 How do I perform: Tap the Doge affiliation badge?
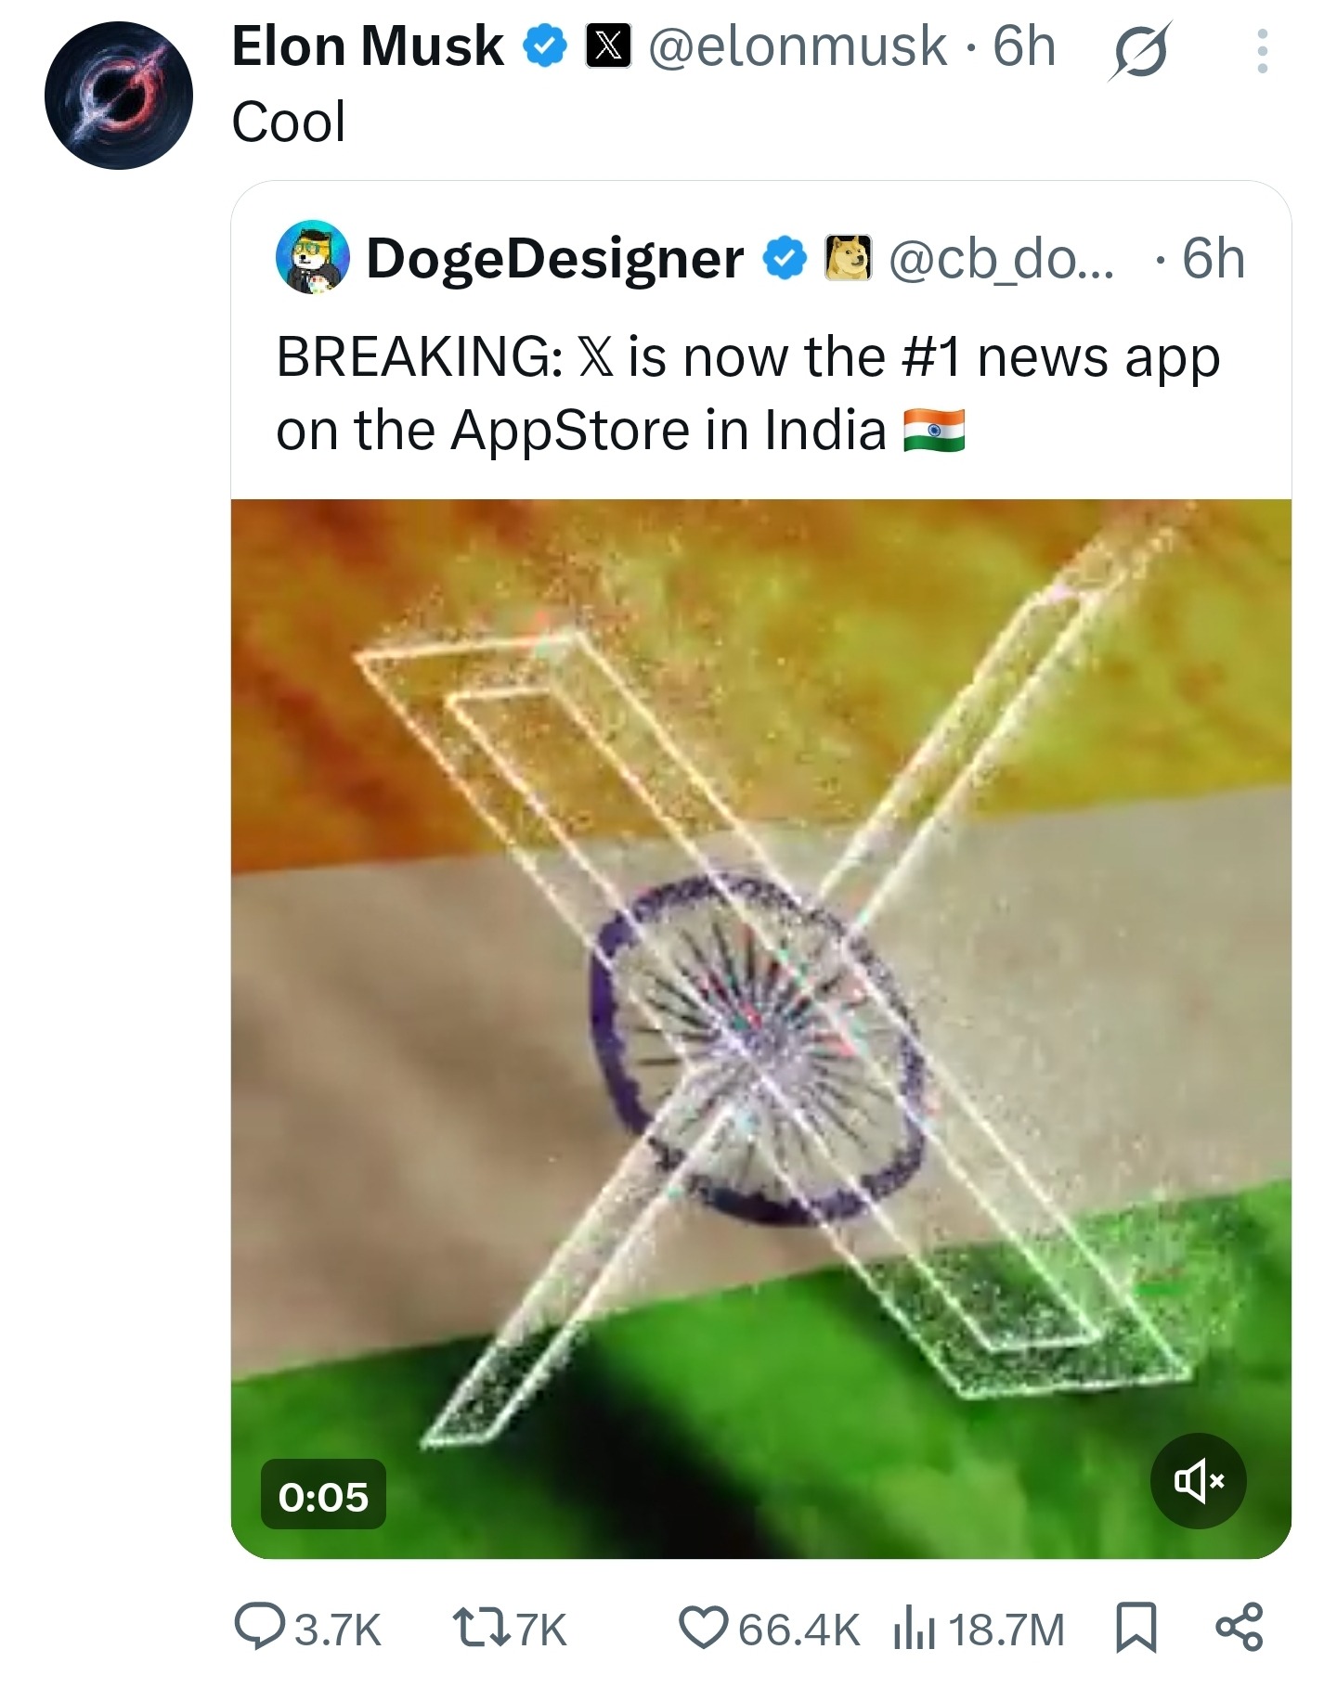(x=849, y=258)
